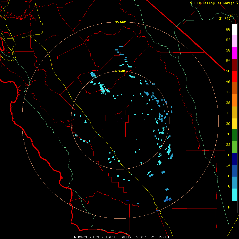
Task: Click the black TH threshold swatch
Action: coord(234,207)
